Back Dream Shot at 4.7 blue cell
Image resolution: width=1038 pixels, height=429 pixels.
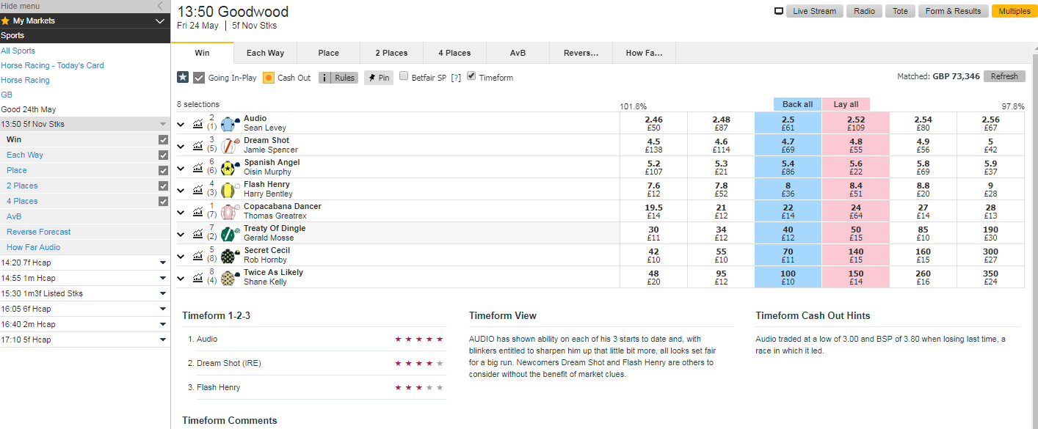tap(788, 145)
